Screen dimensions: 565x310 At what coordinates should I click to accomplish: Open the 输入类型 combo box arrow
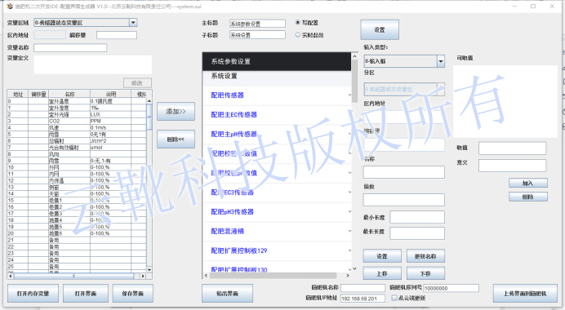point(441,61)
